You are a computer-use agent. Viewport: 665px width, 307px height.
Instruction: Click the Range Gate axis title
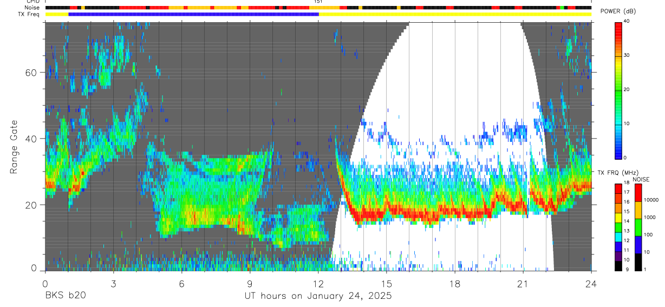click(14, 146)
